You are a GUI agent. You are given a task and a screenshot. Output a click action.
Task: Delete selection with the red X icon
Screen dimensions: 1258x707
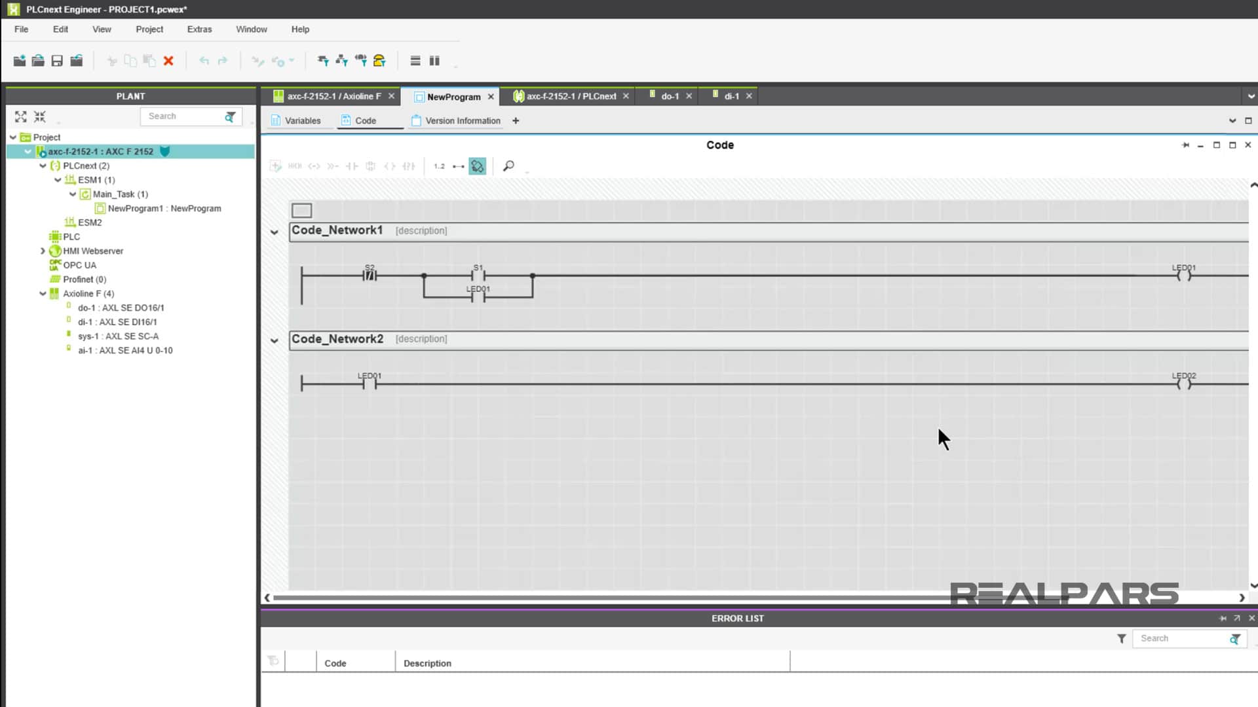(x=168, y=61)
